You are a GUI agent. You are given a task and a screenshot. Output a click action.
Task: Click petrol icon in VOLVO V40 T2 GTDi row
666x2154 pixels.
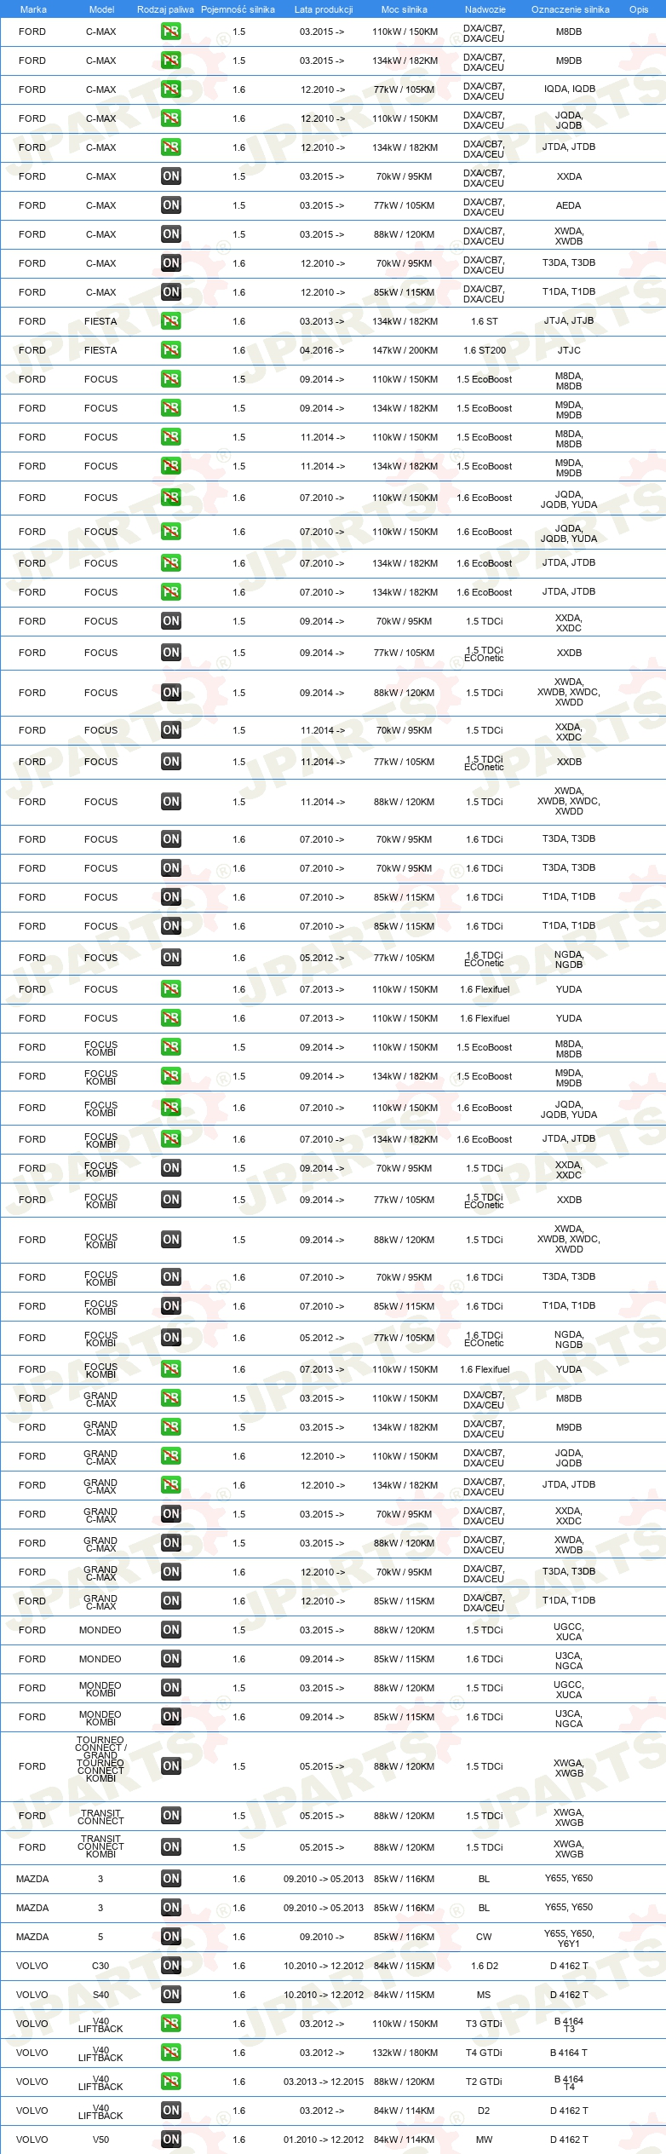click(171, 2082)
